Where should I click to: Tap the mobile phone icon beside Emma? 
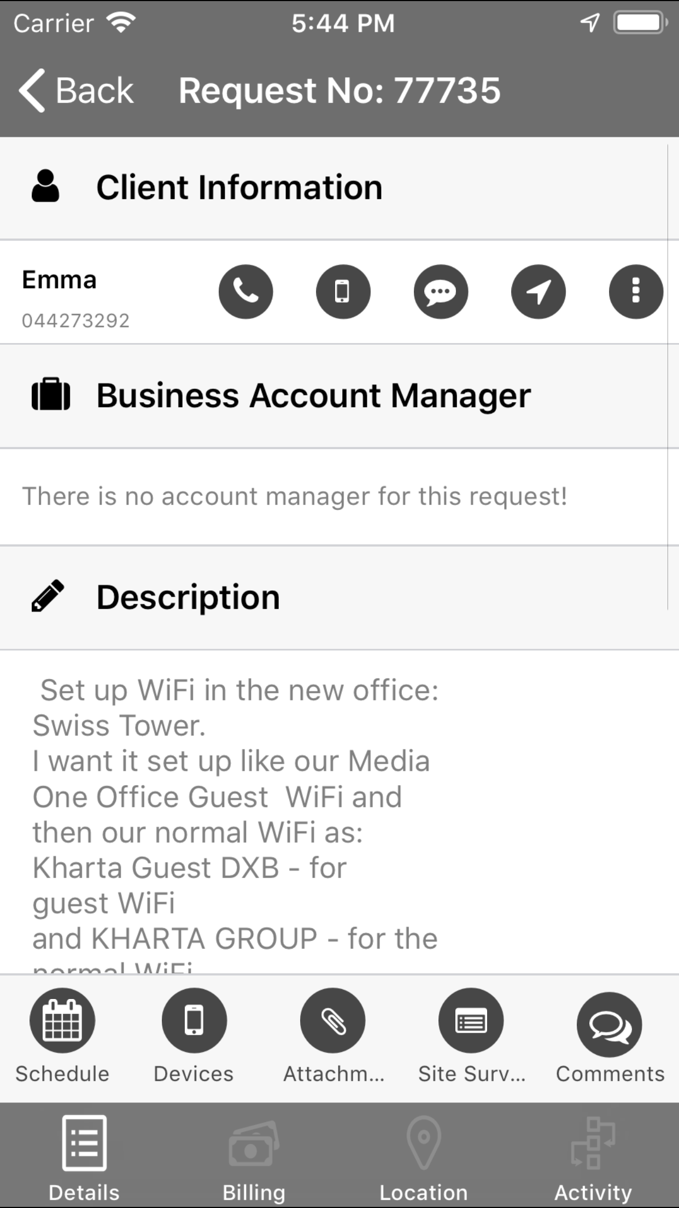click(x=343, y=291)
